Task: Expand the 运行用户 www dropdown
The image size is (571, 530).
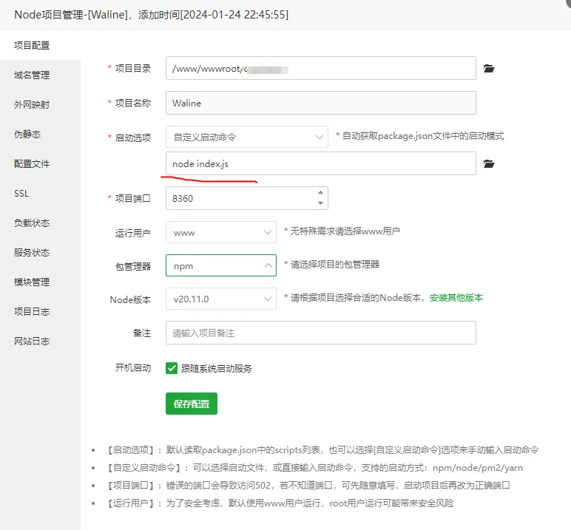Action: point(220,233)
